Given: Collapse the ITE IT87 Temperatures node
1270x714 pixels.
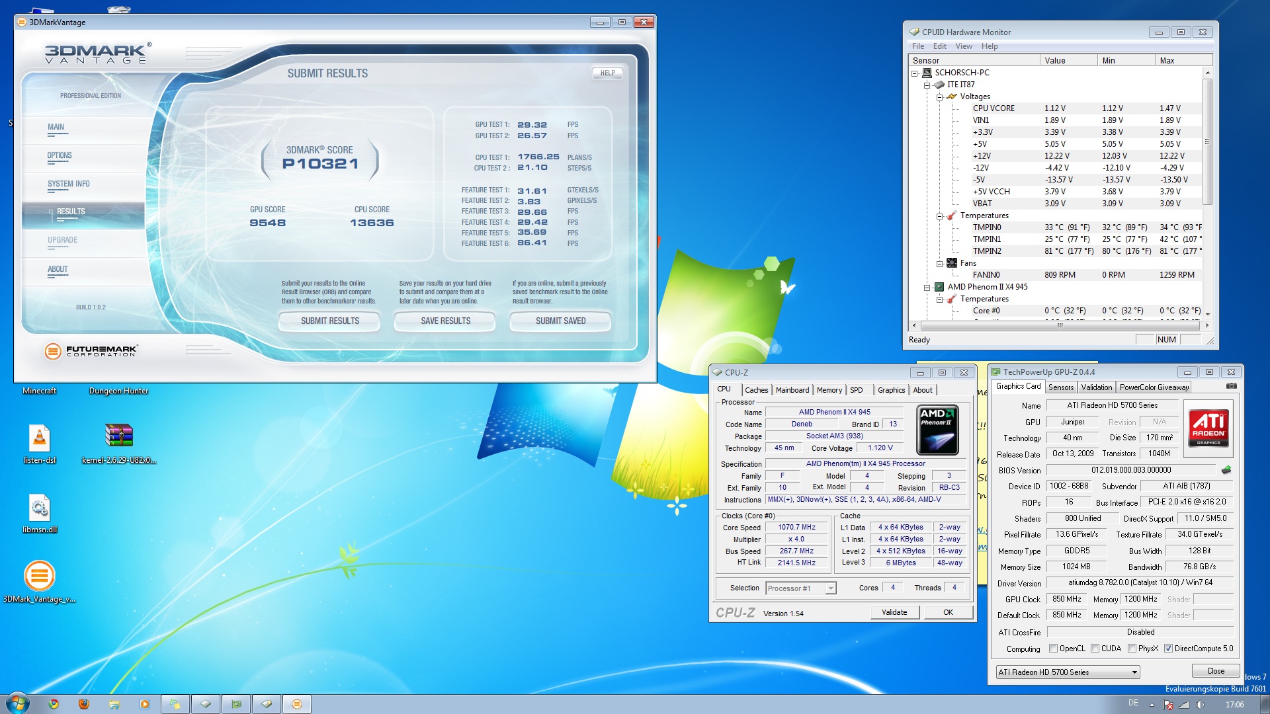Looking at the screenshot, I should [x=939, y=216].
